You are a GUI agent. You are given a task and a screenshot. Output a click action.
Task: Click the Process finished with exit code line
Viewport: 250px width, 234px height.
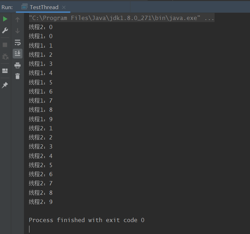[x=87, y=220]
